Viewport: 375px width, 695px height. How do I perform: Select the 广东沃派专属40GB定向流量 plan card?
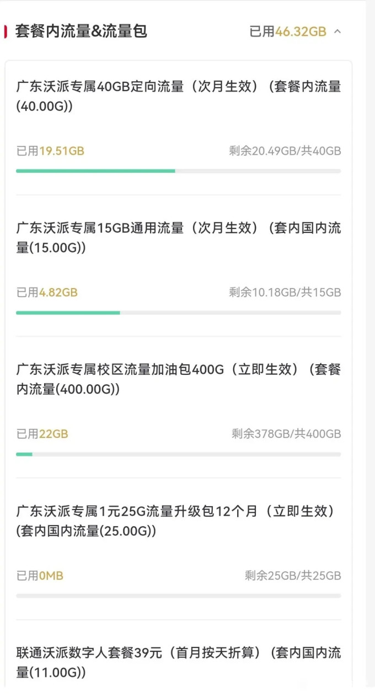tap(179, 127)
